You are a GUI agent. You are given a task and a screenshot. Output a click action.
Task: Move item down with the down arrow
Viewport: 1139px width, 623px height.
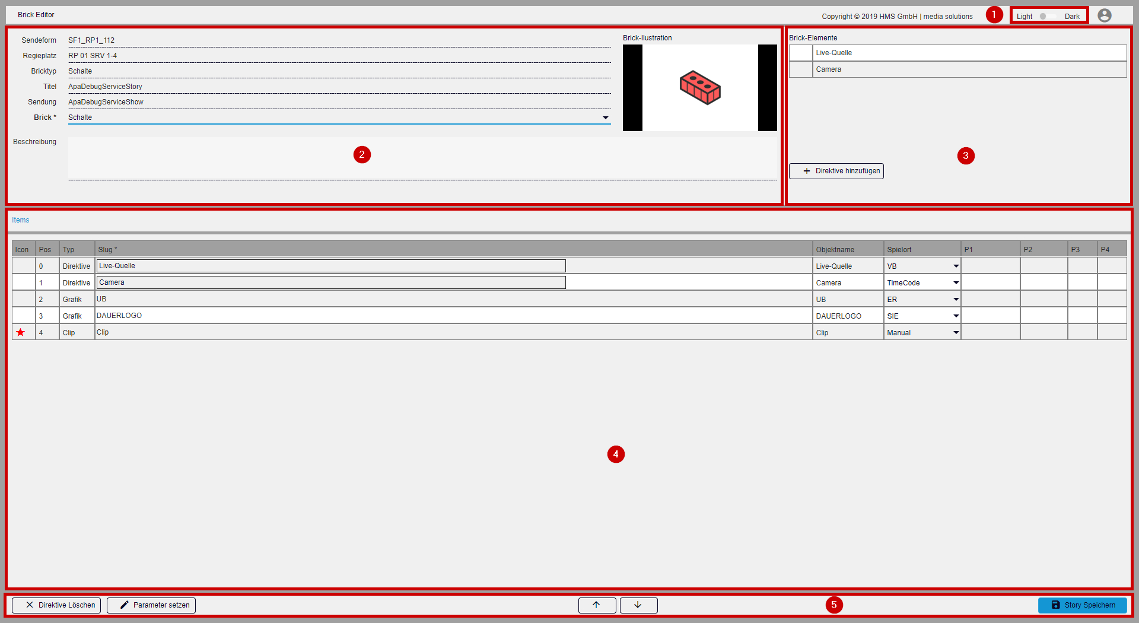click(x=638, y=605)
